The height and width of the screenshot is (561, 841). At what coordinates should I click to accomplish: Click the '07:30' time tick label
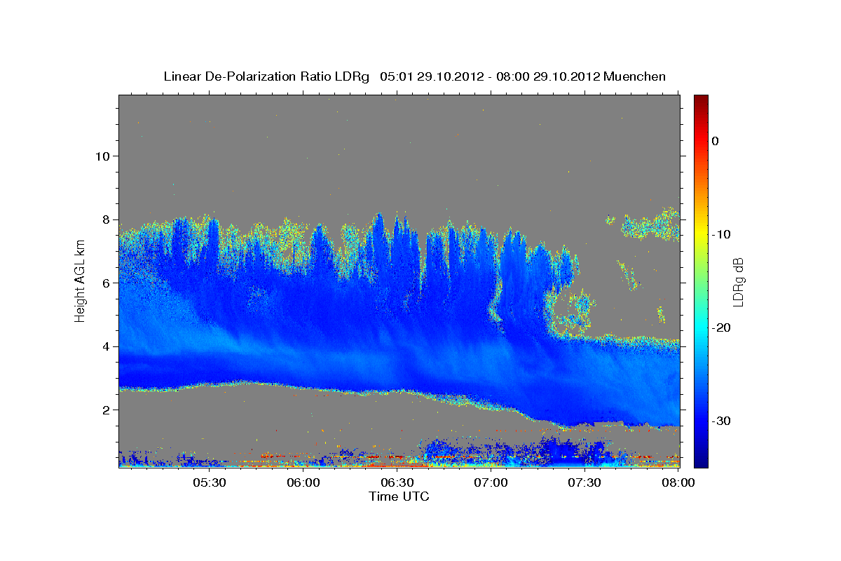pos(585,483)
